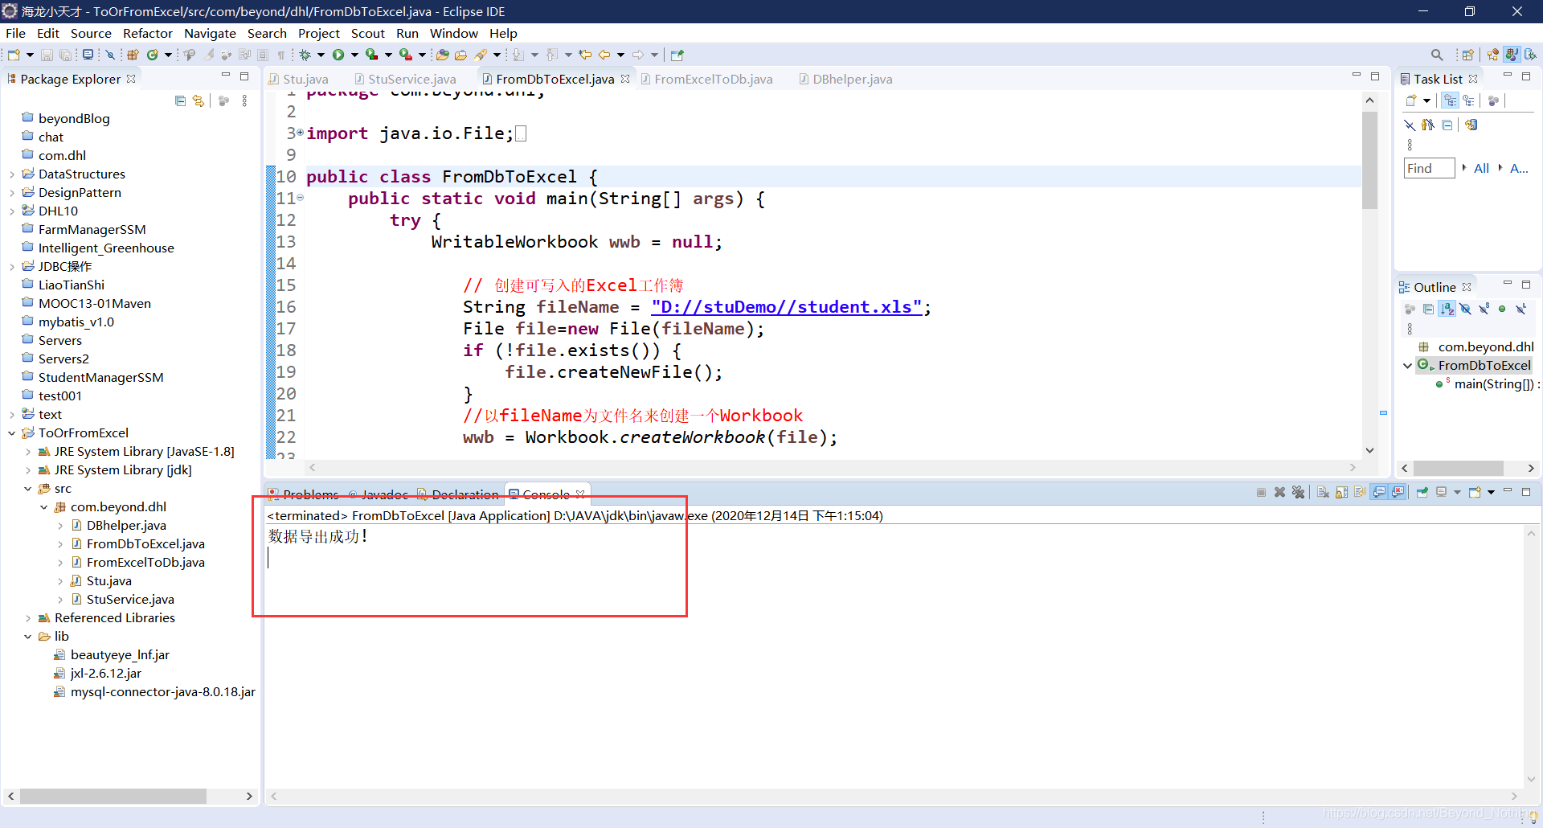The height and width of the screenshot is (828, 1543).
Task: Create a new task in Task List
Action: [x=1412, y=100]
